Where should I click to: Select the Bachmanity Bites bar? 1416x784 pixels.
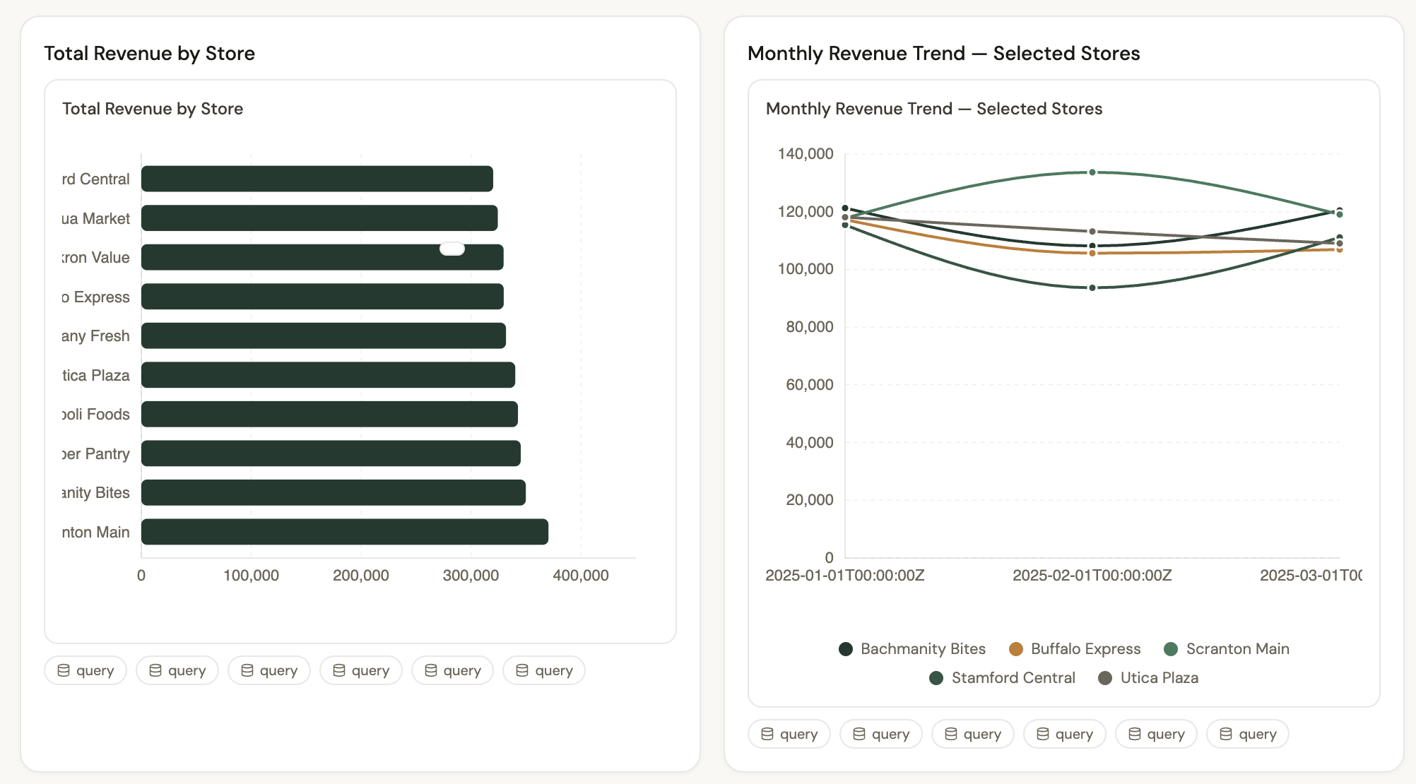(x=332, y=492)
